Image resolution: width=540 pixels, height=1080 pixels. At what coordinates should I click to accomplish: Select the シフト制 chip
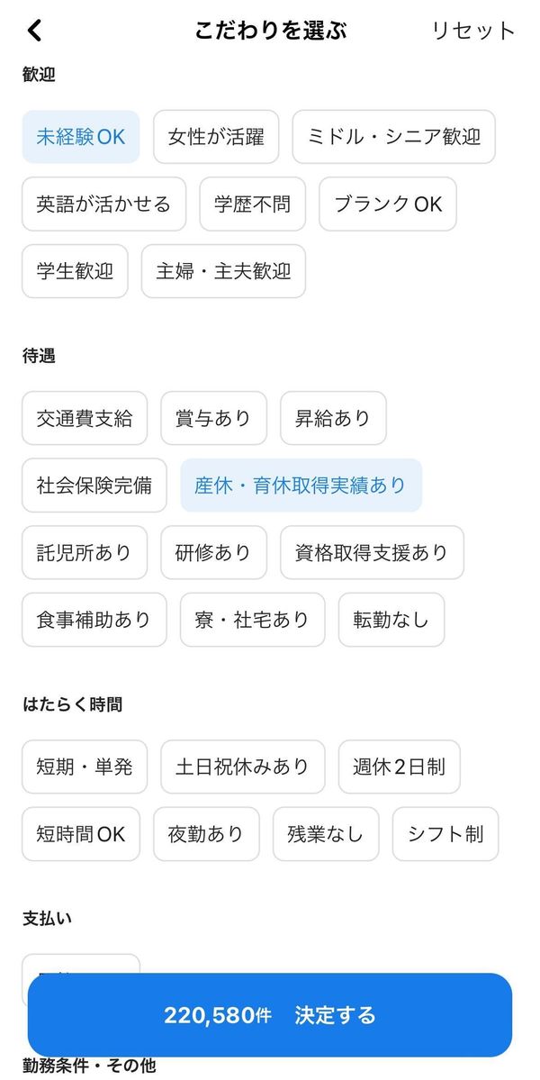445,834
